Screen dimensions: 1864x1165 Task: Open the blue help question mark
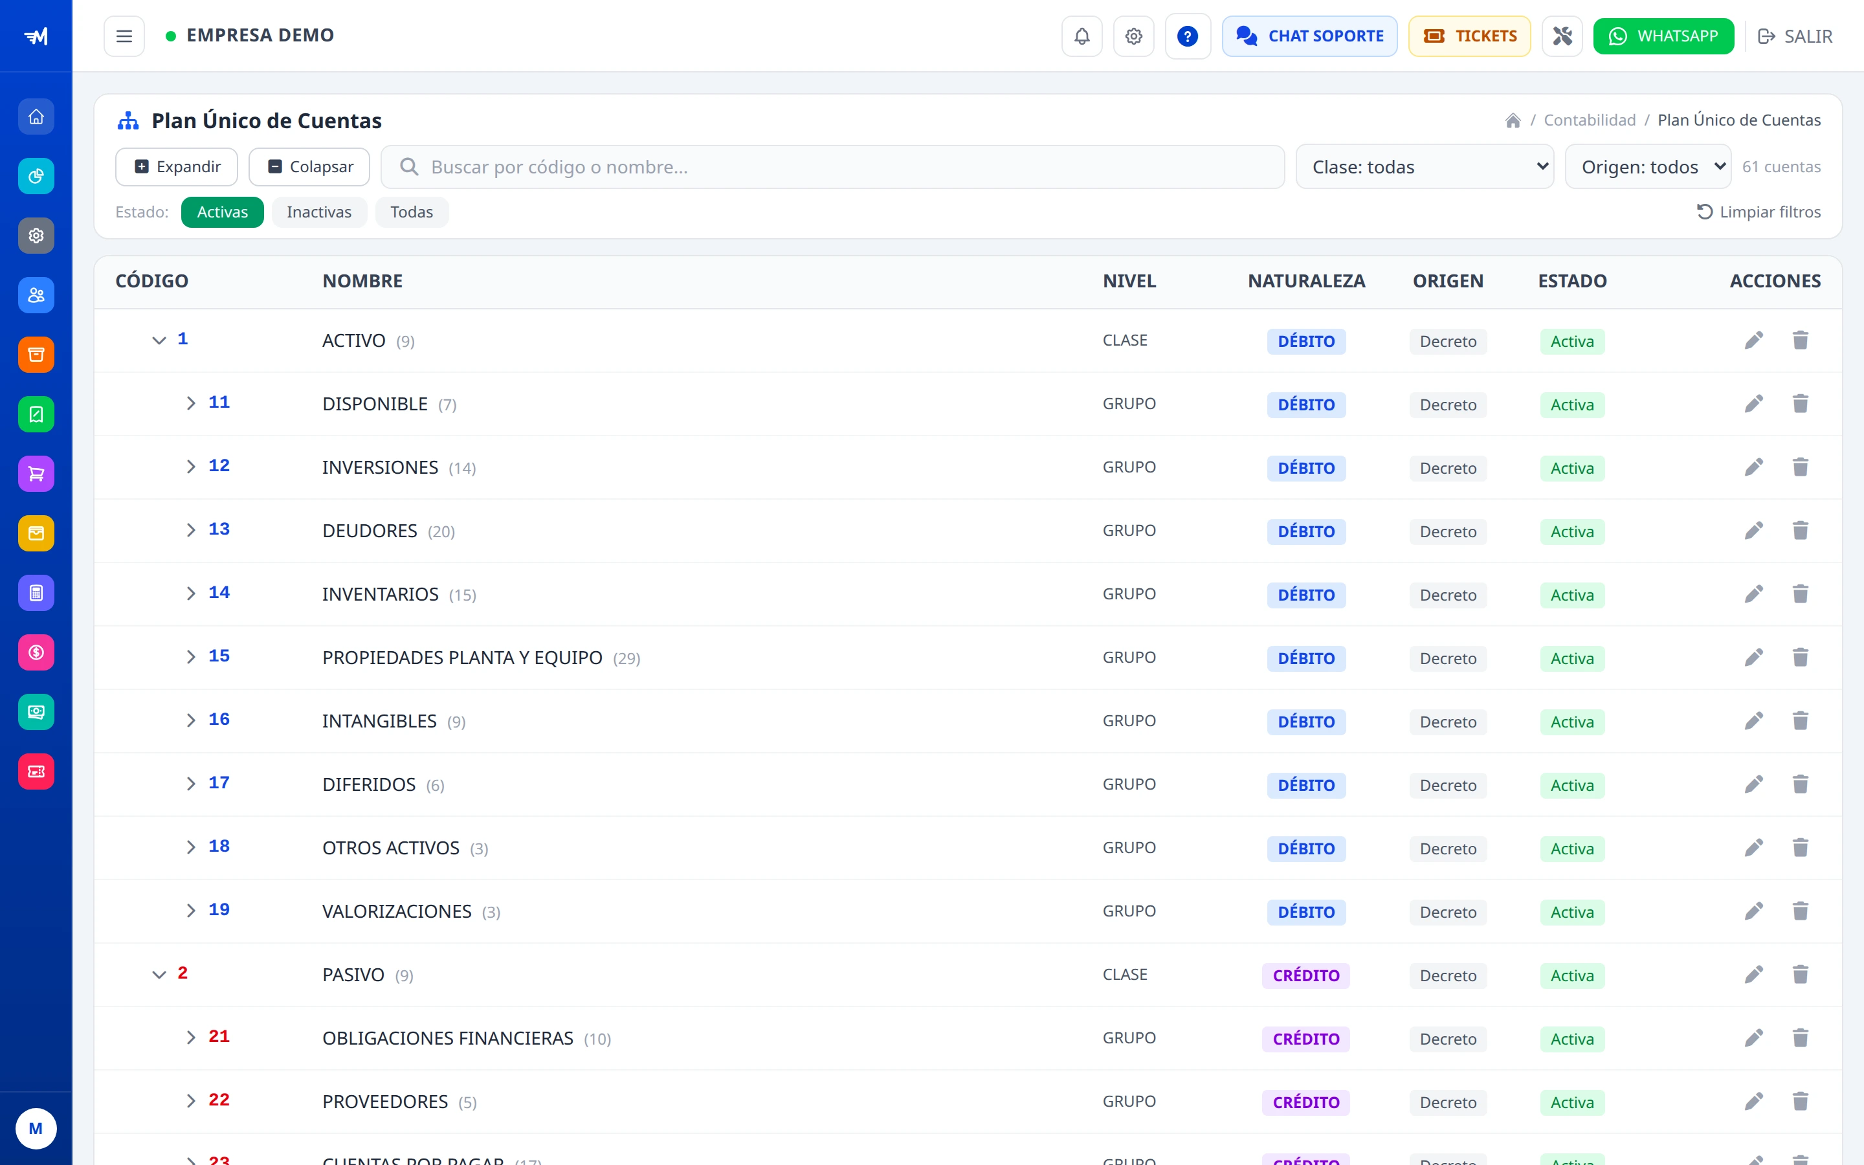[1188, 36]
